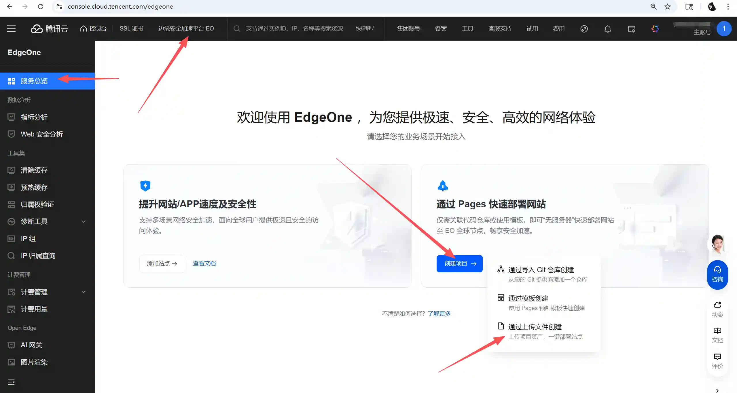Select 服务总览 in sidebar
Screen dimensions: 737x393
[x=47, y=81]
